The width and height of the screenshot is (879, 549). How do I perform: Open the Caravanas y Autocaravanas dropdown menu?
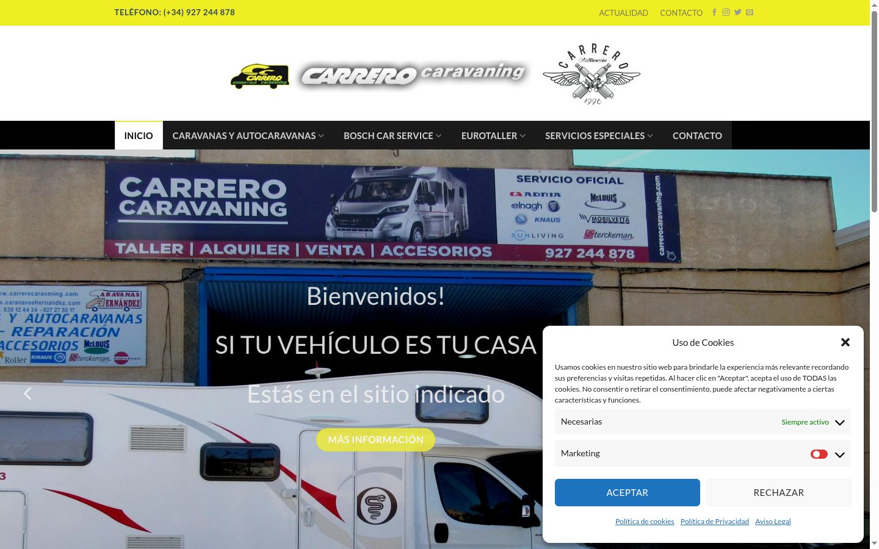[x=248, y=135]
